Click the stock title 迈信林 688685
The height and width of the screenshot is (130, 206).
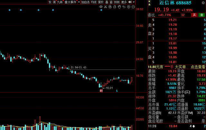[175, 3]
